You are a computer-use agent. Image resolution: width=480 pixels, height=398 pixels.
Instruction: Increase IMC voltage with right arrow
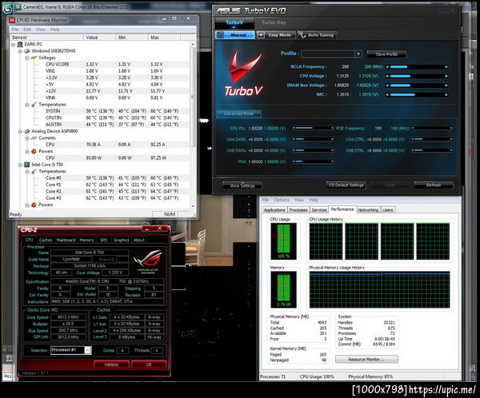(x=446, y=95)
